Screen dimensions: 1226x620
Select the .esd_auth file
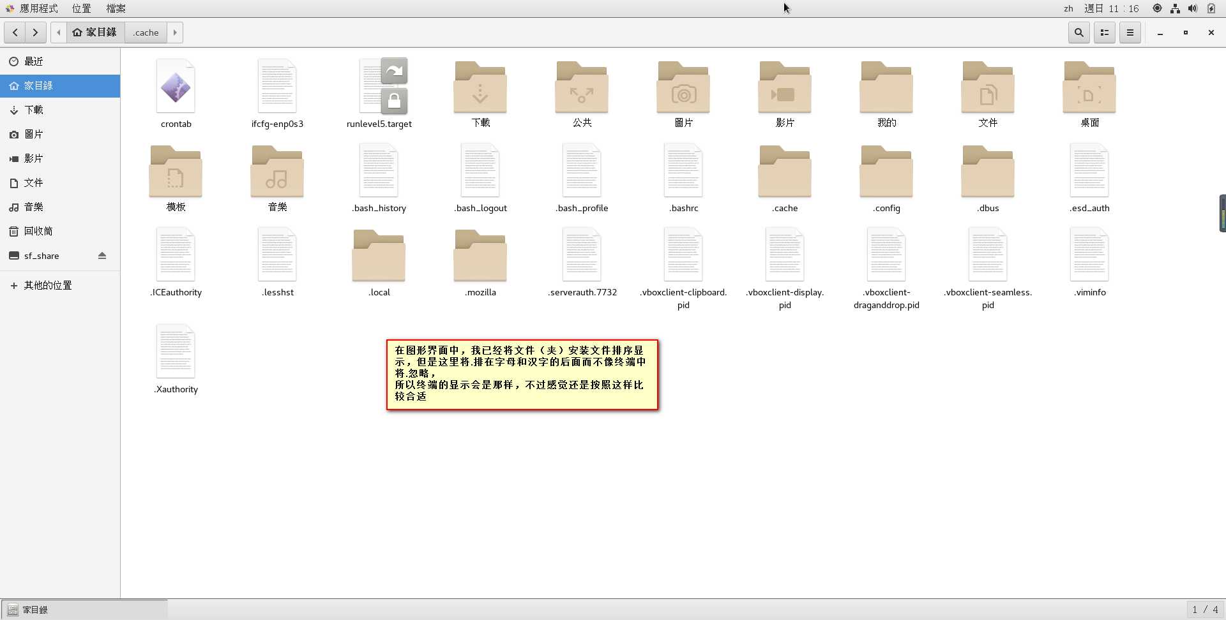pyautogui.click(x=1089, y=172)
